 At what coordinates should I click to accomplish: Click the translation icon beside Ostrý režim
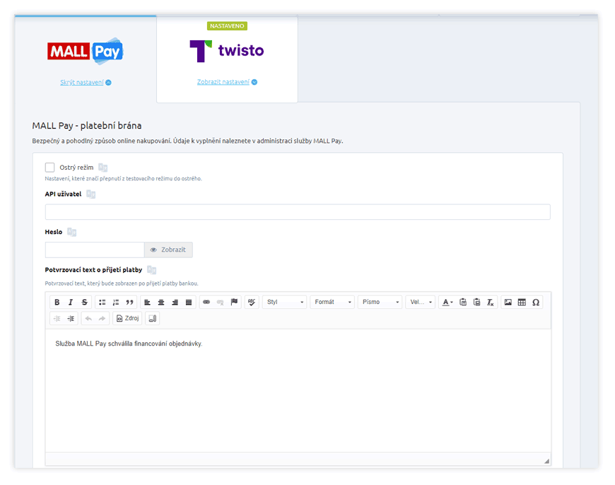pos(102,168)
